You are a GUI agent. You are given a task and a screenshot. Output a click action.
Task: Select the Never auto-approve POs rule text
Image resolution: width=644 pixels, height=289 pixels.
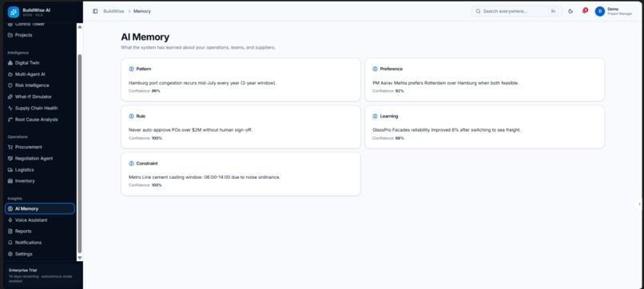(x=191, y=130)
